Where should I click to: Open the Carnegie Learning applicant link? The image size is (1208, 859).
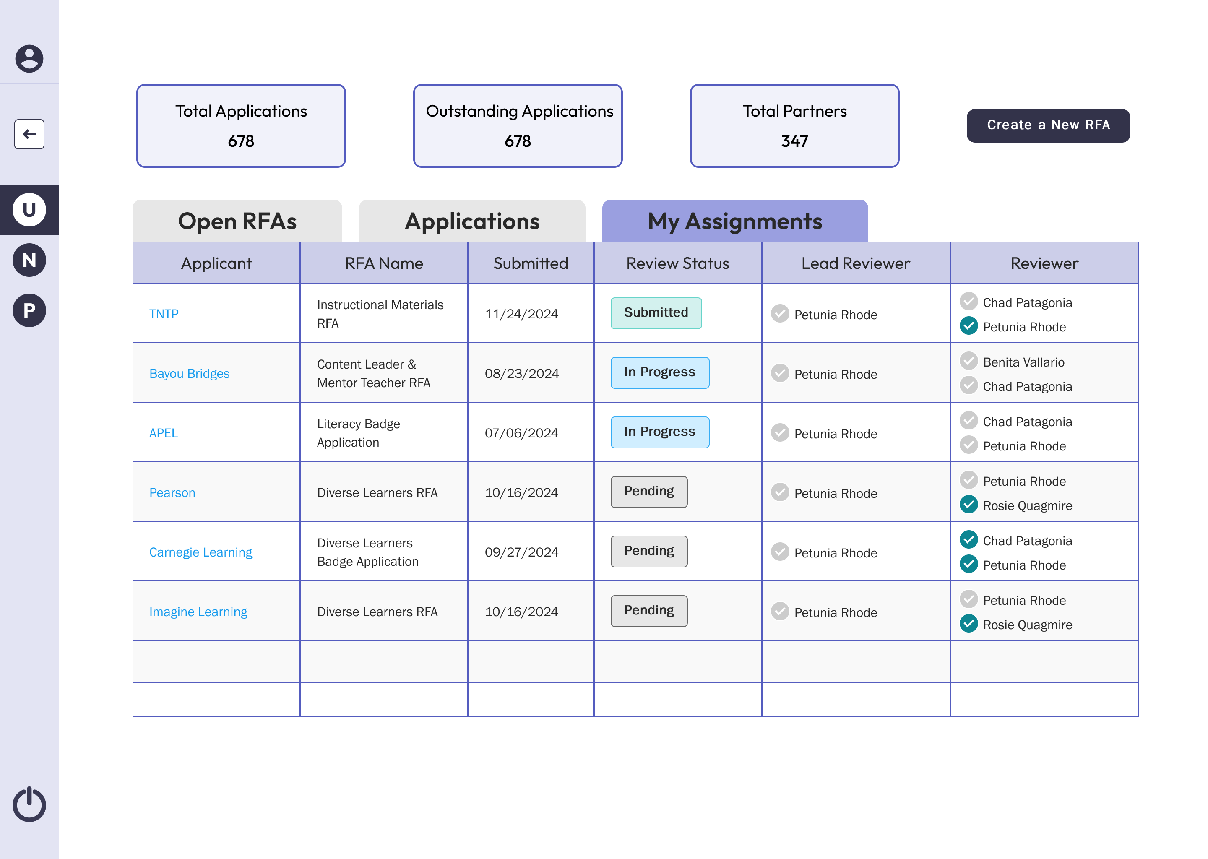pyautogui.click(x=200, y=552)
